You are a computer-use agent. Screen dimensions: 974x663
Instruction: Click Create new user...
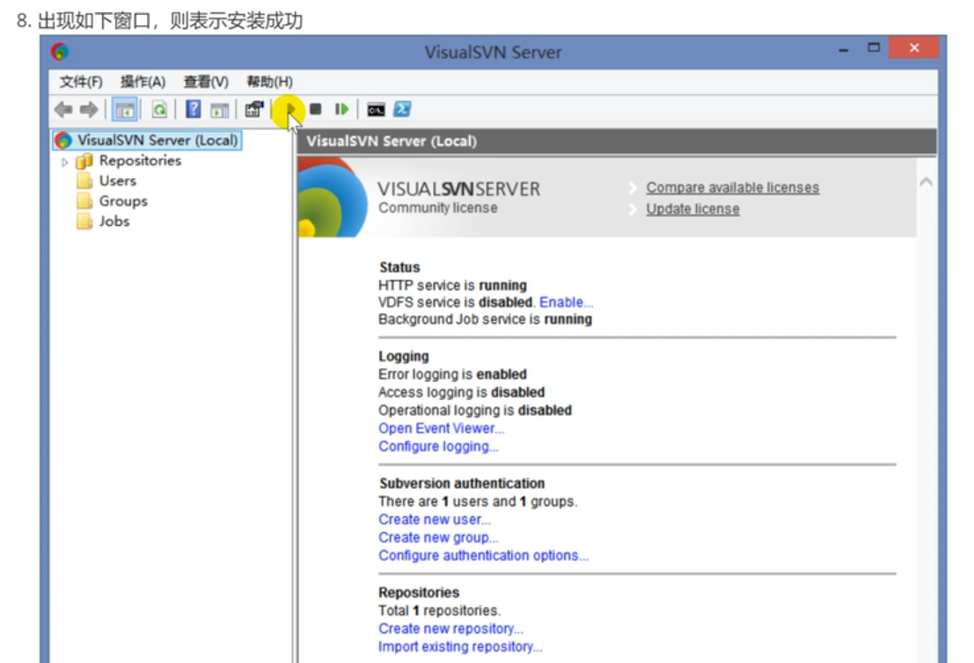click(x=434, y=520)
